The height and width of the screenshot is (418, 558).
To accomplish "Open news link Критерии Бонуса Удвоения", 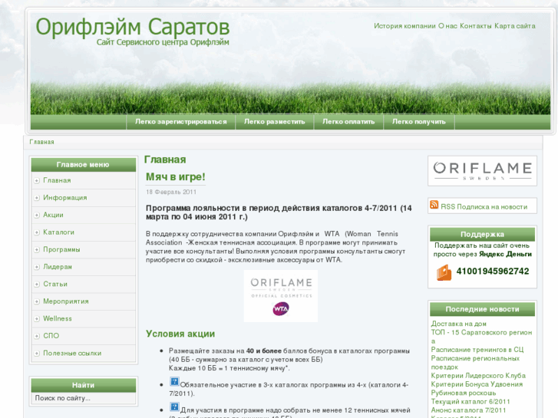I will click(477, 384).
